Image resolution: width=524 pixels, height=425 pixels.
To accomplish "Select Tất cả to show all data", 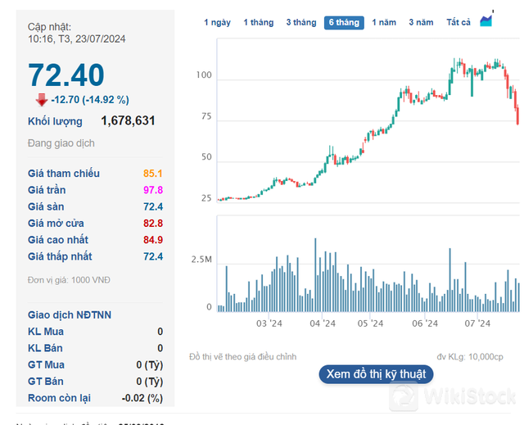I will click(458, 23).
